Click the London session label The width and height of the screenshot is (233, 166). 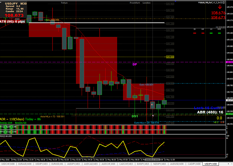click(x=147, y=3)
